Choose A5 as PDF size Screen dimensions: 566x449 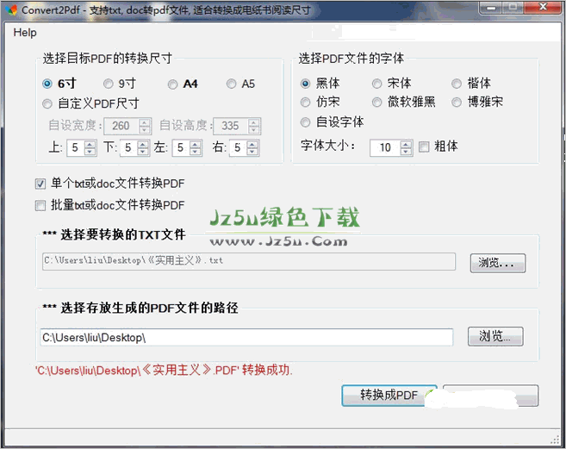[232, 84]
